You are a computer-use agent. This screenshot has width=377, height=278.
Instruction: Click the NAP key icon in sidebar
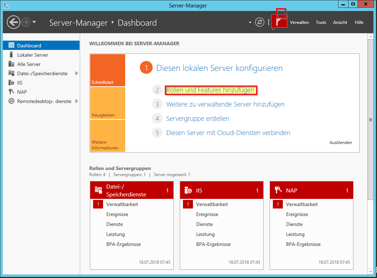11,92
